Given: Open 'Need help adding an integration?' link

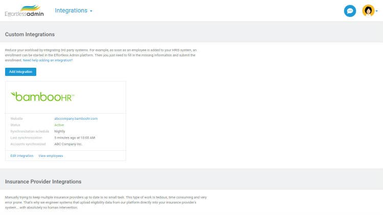Looking at the screenshot, I should click(x=47, y=60).
